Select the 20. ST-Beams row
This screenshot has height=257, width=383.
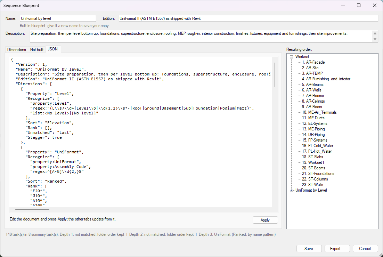click(x=313, y=168)
